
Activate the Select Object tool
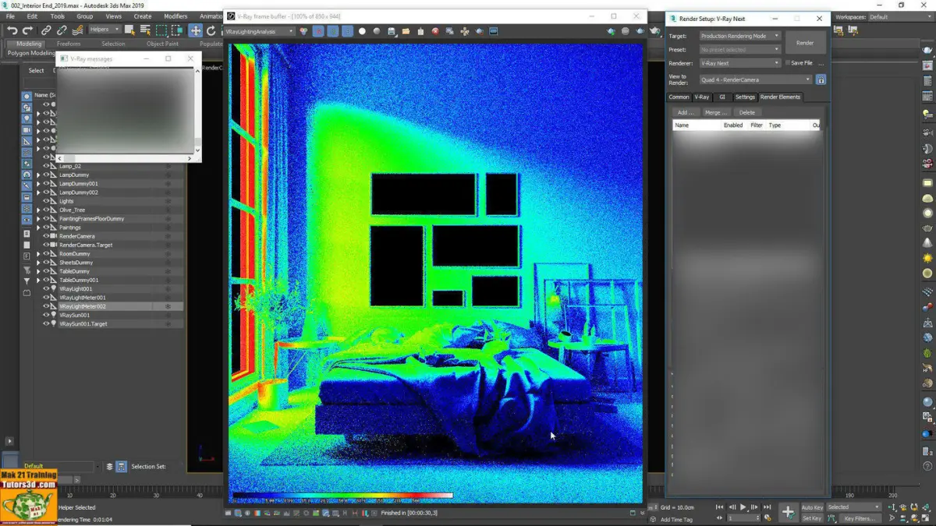point(129,30)
